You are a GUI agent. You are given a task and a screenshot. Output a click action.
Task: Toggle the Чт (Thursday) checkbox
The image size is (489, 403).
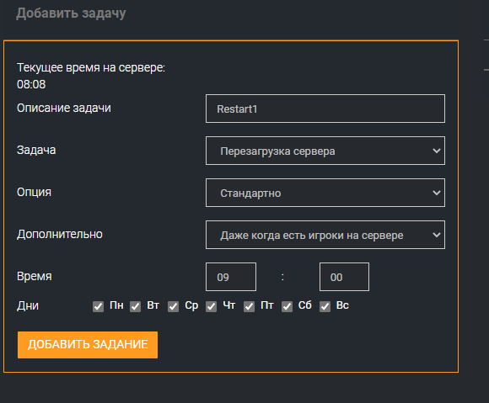click(211, 306)
